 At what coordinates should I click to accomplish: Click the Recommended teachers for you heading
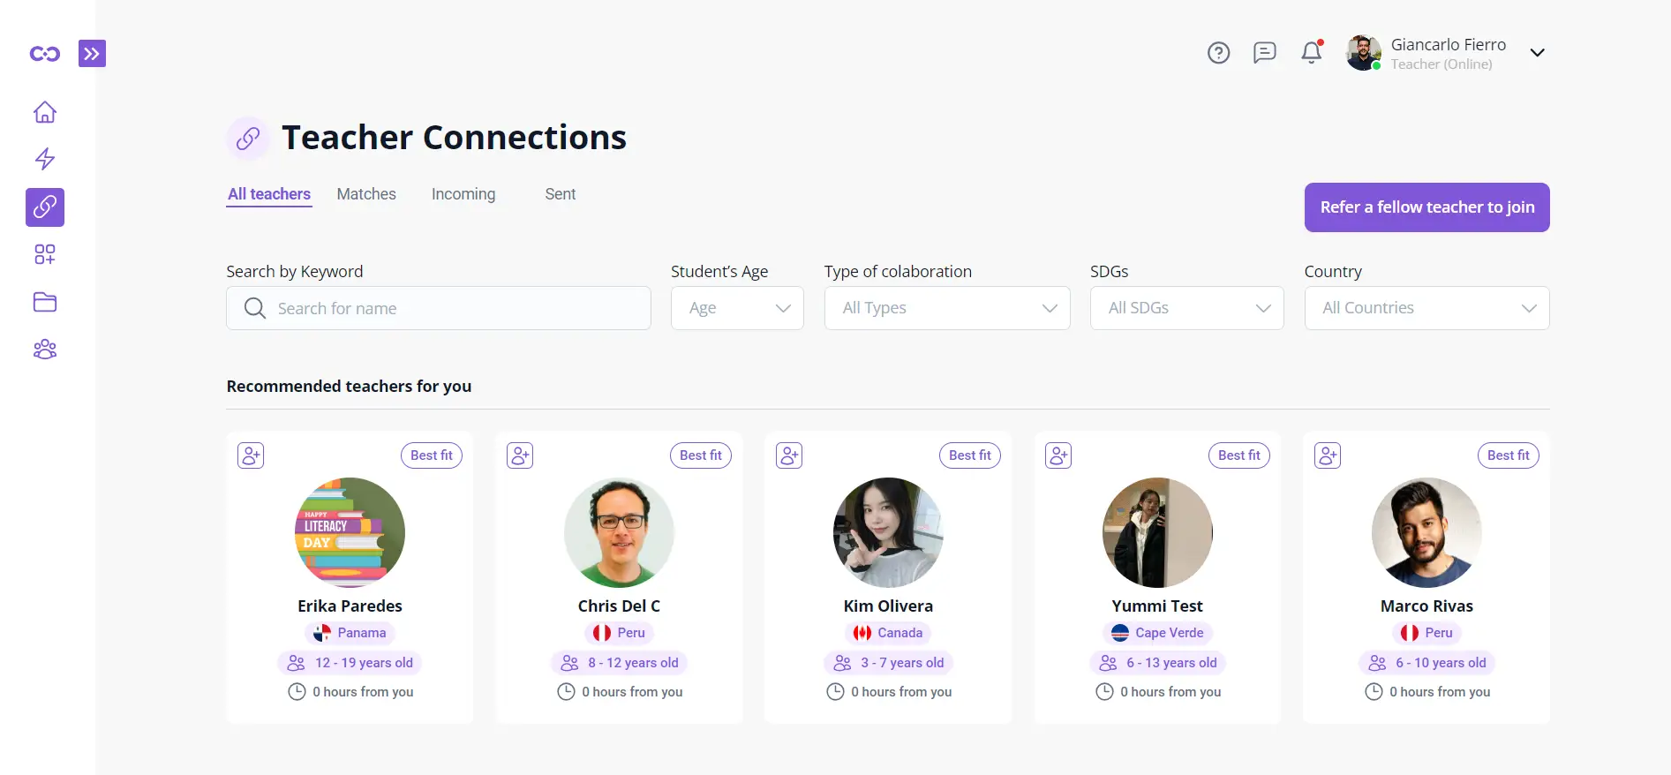pos(349,387)
